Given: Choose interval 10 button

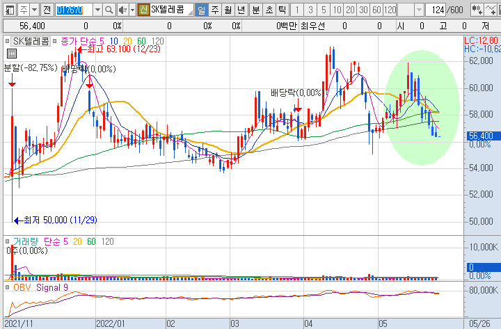Looking at the screenshot, I should click(x=337, y=10).
